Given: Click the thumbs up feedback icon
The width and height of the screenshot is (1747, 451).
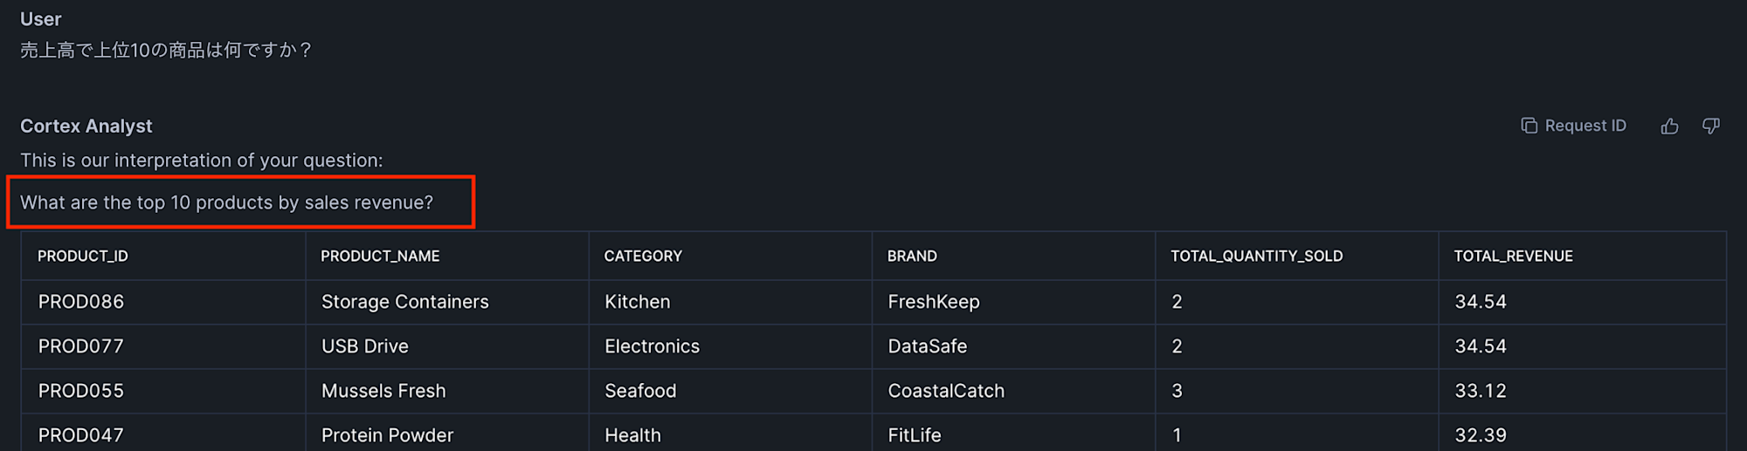Looking at the screenshot, I should click(1669, 126).
